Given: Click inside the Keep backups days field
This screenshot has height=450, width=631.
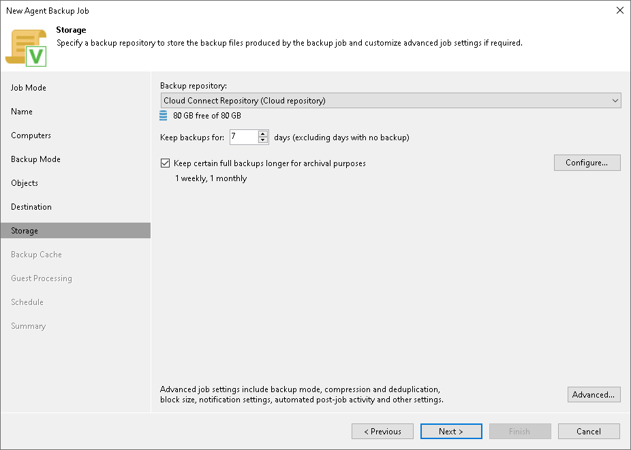Looking at the screenshot, I should pyautogui.click(x=245, y=137).
